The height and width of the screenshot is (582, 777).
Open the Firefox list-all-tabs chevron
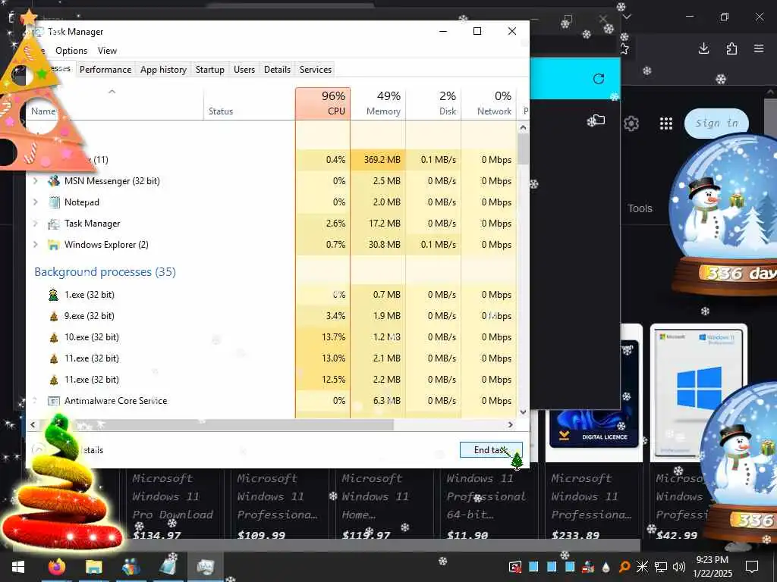[x=627, y=17]
